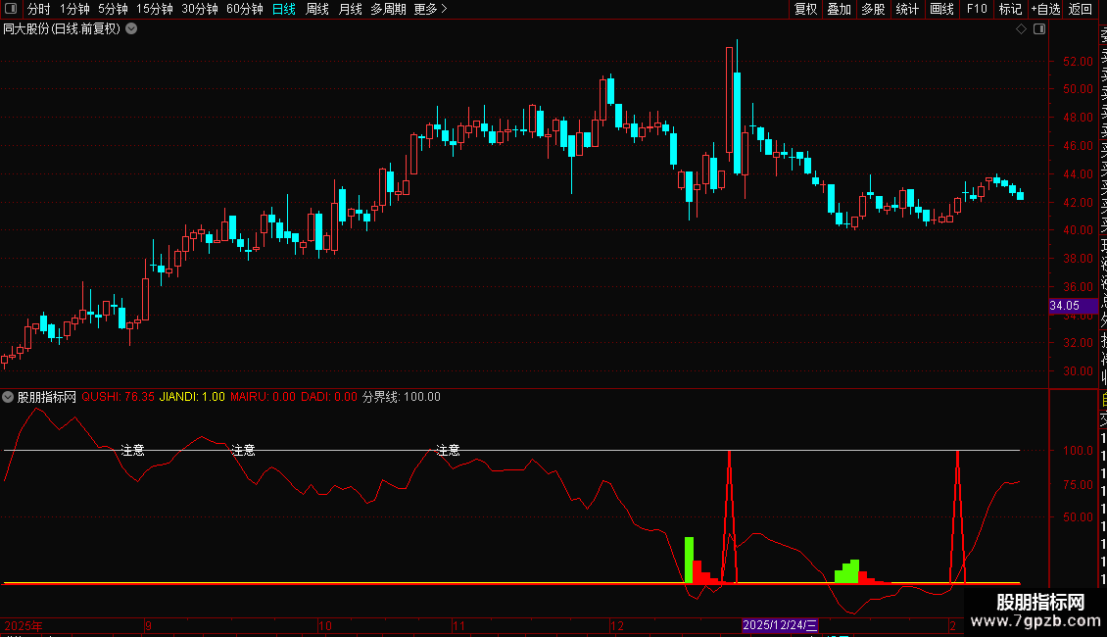This screenshot has height=637, width=1107.
Task: Click the JIANDI: 1.00 value label
Action: point(192,397)
